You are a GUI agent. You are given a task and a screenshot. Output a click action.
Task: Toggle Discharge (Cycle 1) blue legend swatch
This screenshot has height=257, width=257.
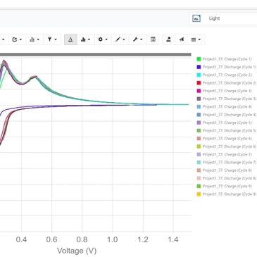click(199, 67)
